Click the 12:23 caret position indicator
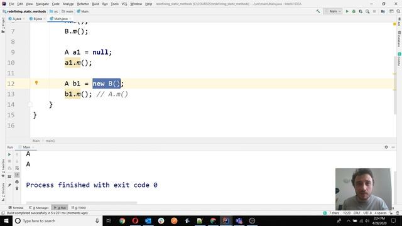402x226 pixels. coord(347,213)
